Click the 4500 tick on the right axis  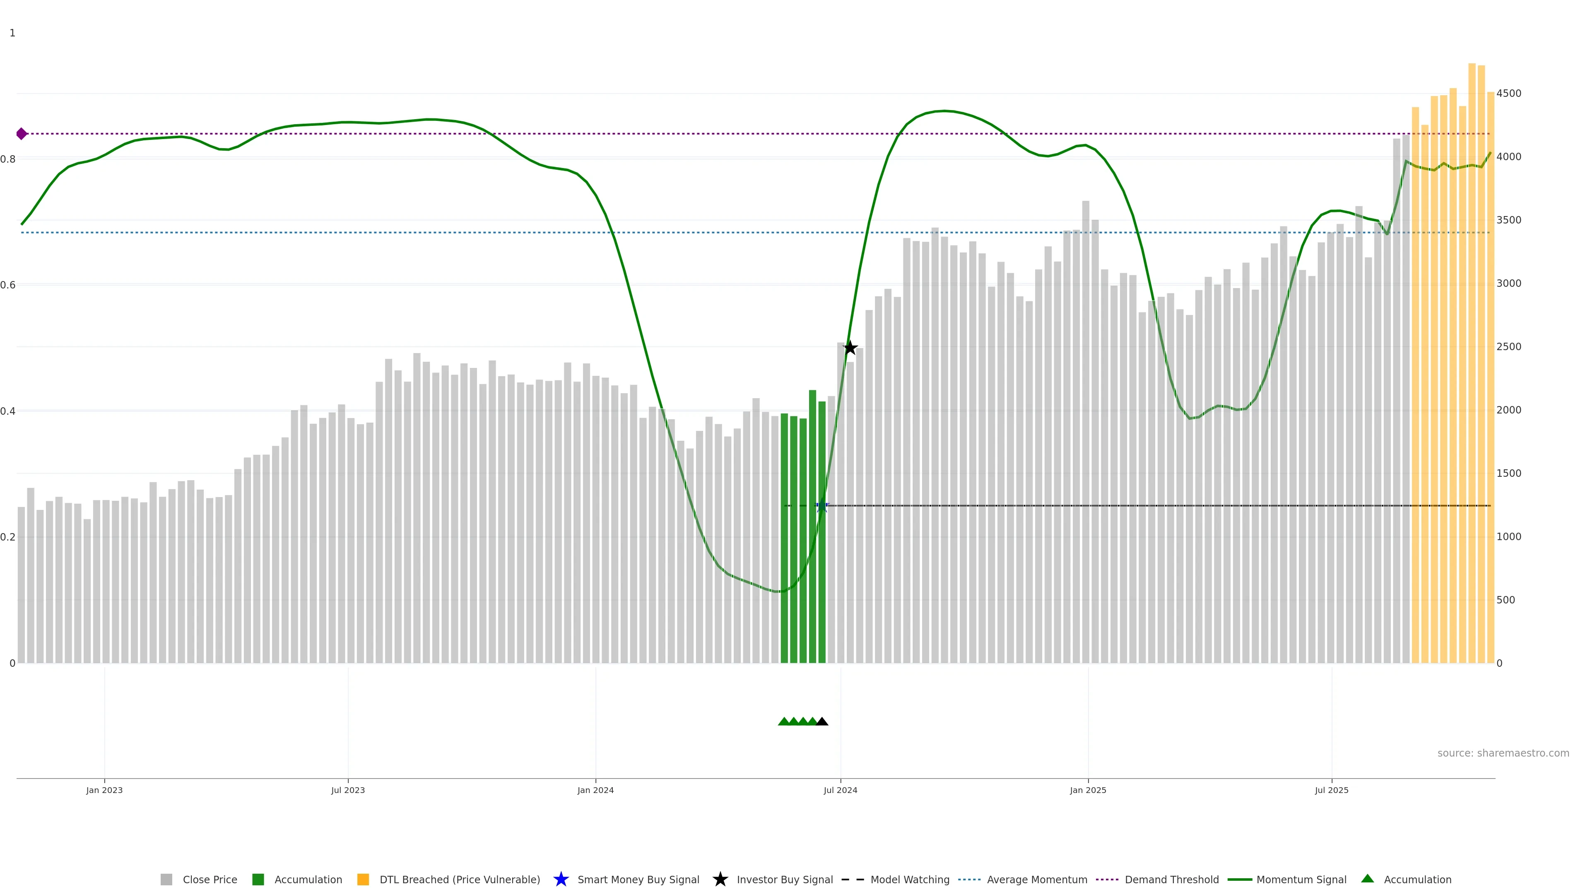pos(1508,94)
